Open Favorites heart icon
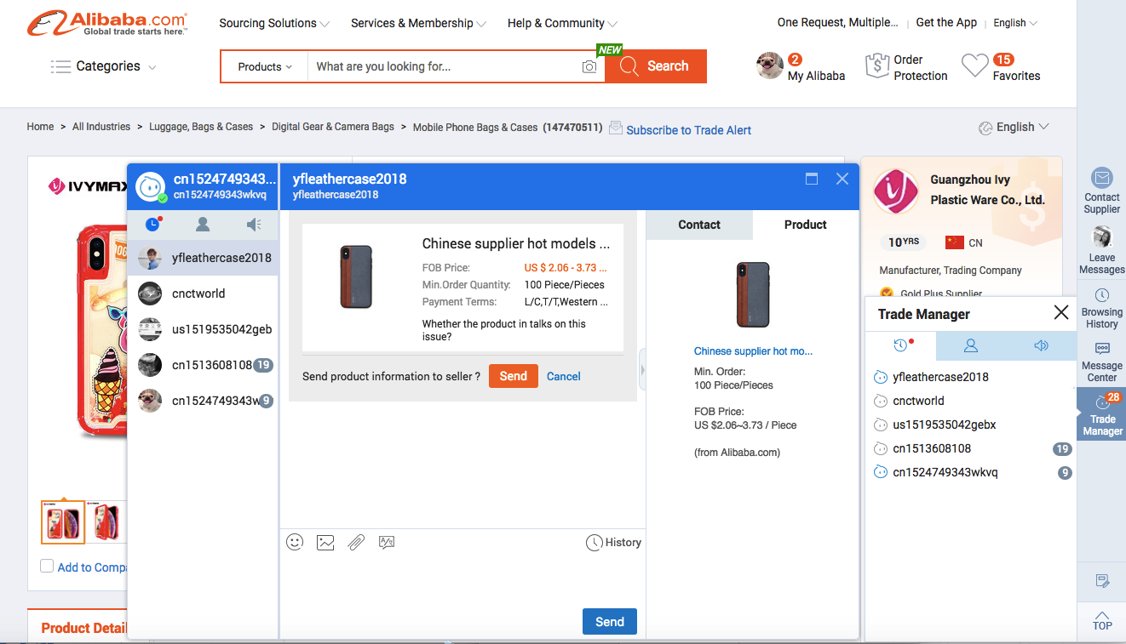 pyautogui.click(x=975, y=66)
